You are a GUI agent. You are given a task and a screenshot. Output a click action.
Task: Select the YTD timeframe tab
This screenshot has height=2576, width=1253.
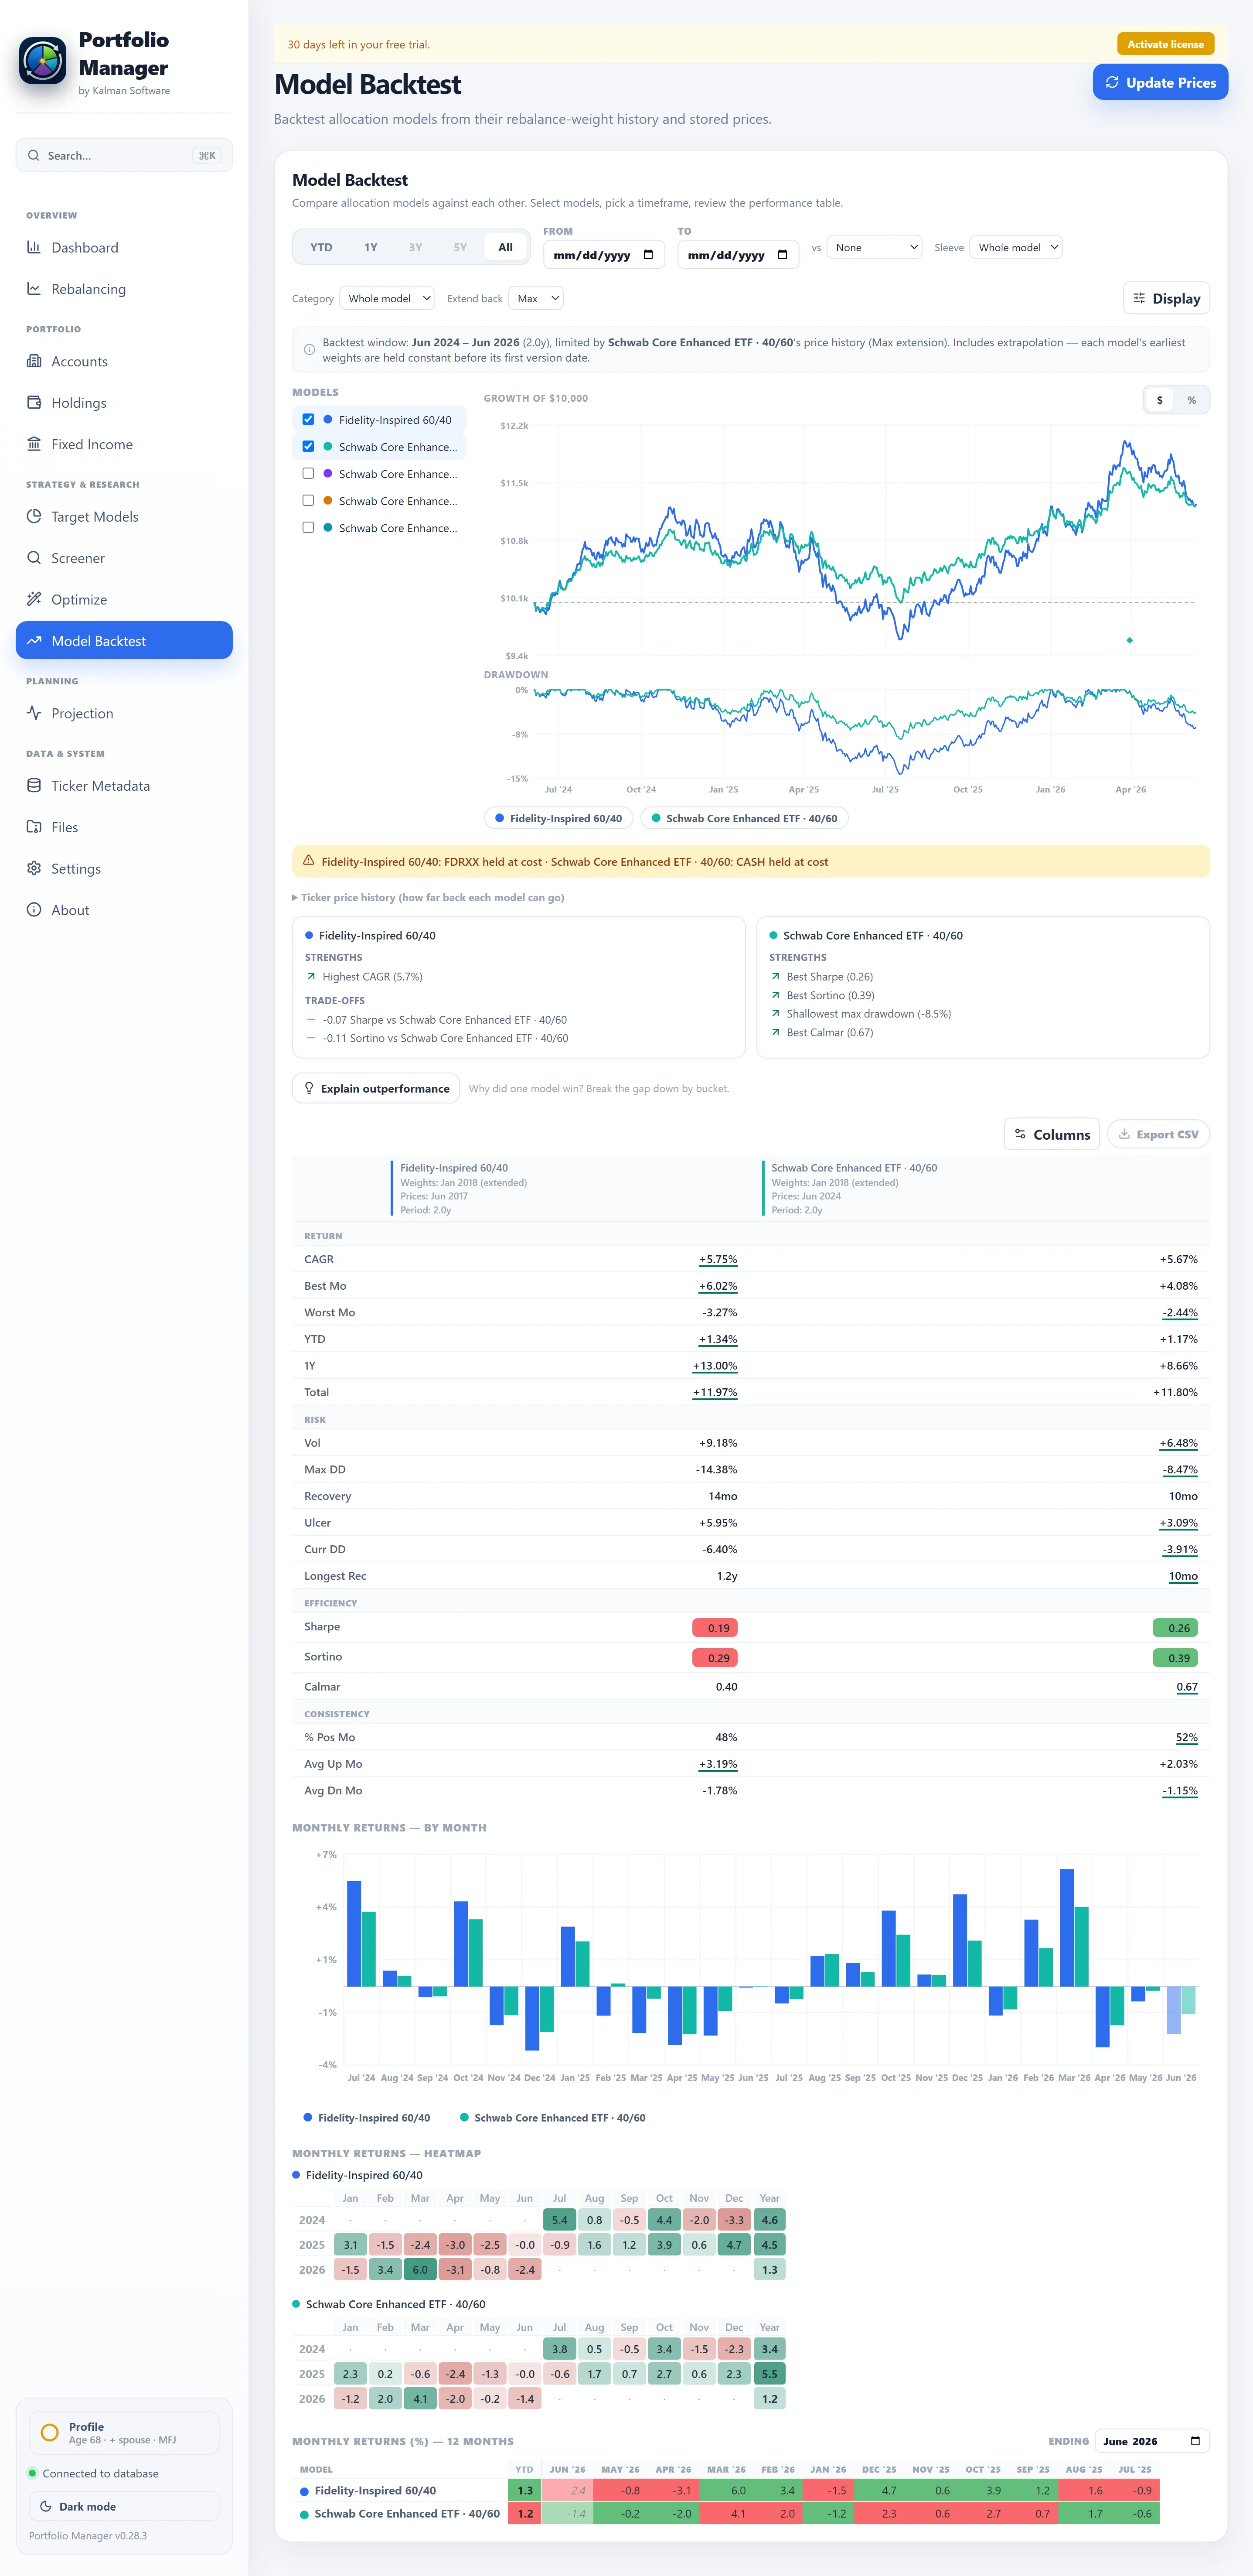click(321, 247)
